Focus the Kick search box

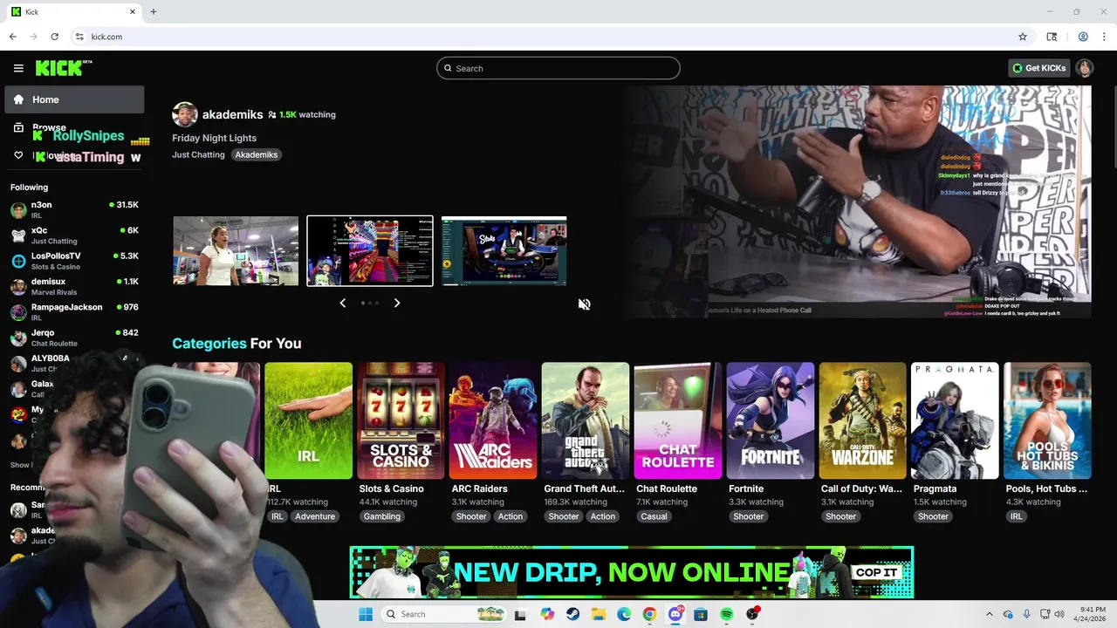coord(558,68)
